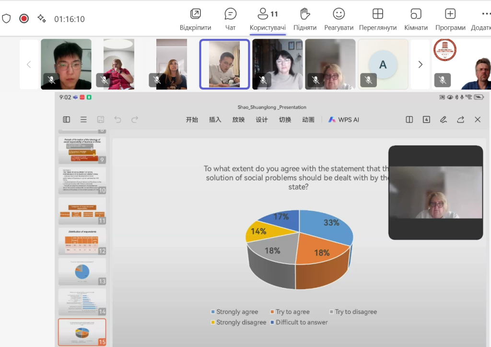The image size is (491, 347).
Task: Click the 9:02 tablet clock
Action: tap(65, 97)
